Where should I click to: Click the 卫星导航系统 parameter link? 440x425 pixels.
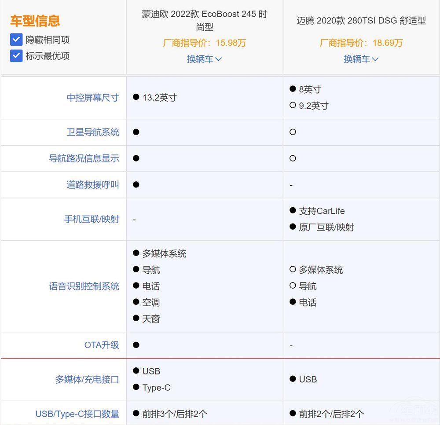[x=92, y=132]
